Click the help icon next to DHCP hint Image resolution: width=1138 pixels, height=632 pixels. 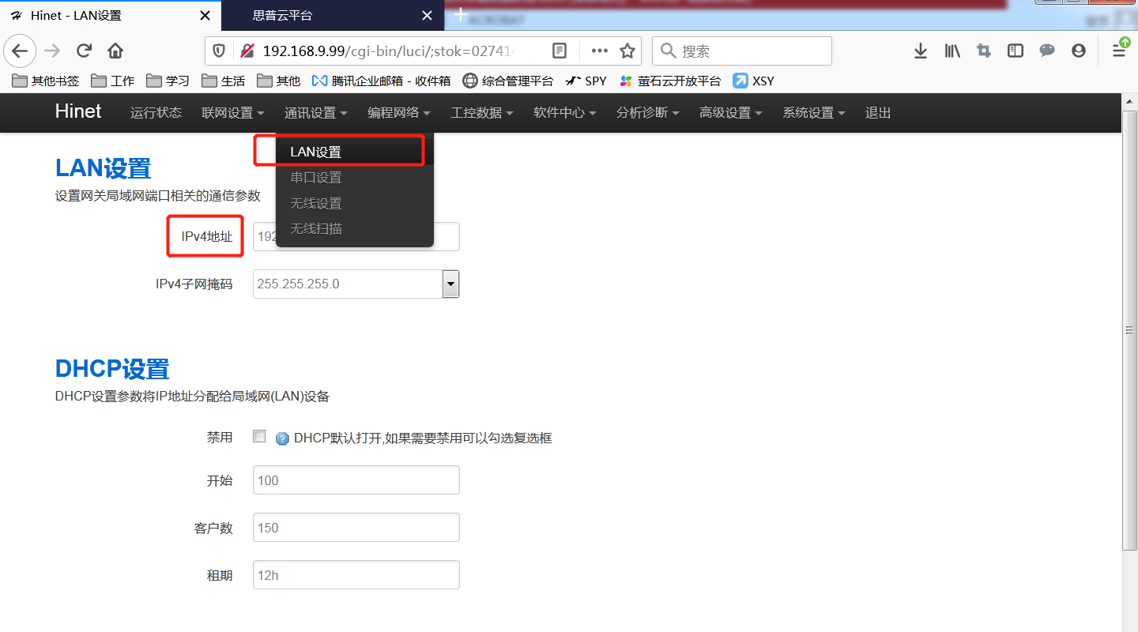point(282,438)
